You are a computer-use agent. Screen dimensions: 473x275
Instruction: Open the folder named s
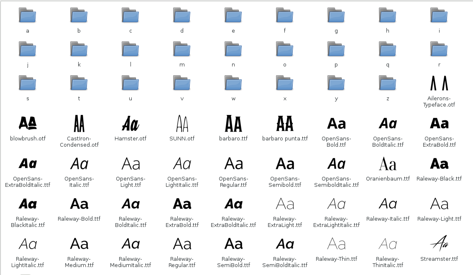tap(28, 83)
